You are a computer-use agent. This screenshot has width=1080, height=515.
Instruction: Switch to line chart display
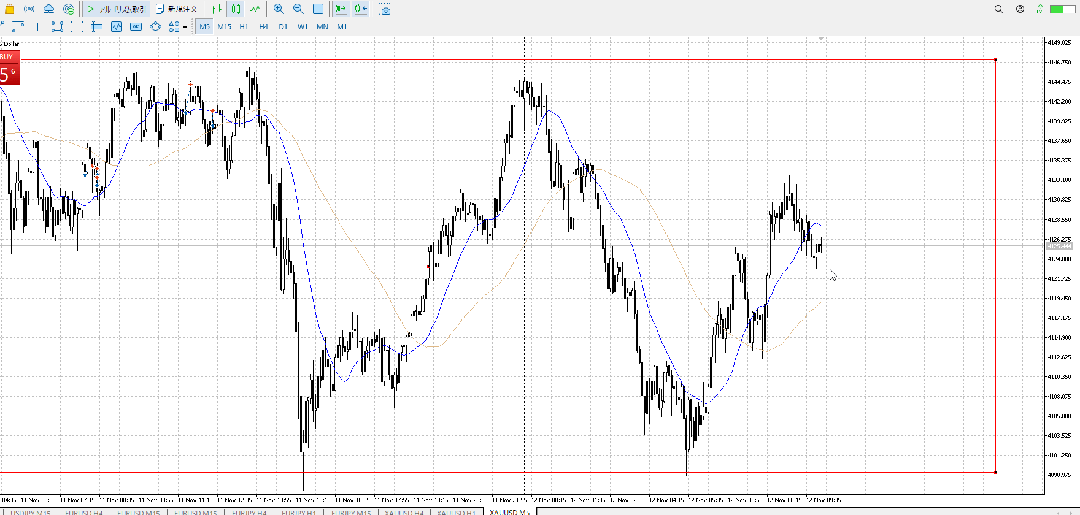(x=255, y=9)
